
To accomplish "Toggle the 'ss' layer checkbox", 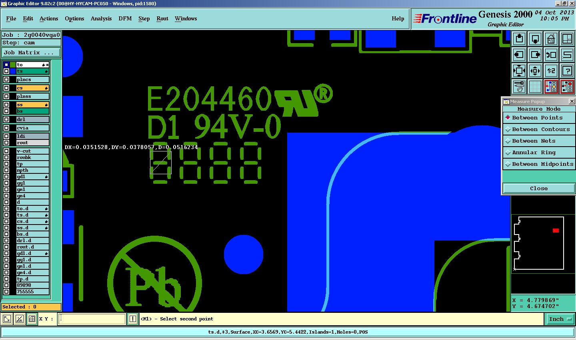I will pyautogui.click(x=6, y=105).
